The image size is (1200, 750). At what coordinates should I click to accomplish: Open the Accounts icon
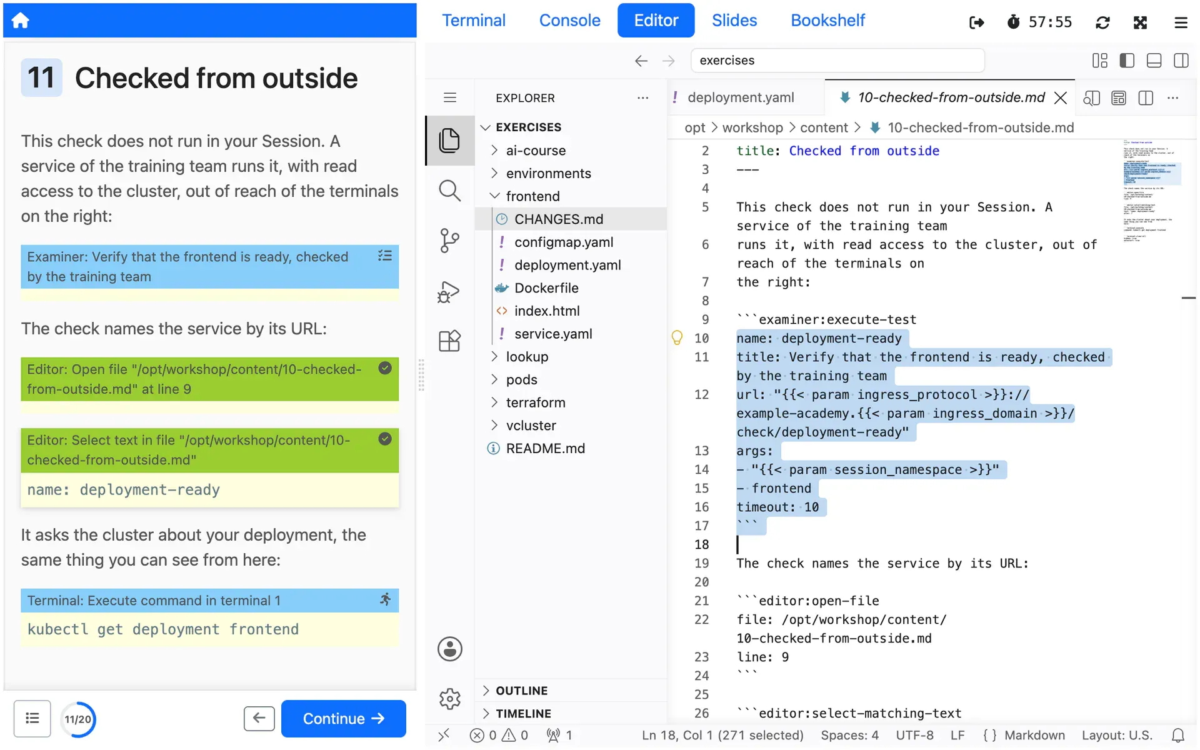click(x=449, y=649)
